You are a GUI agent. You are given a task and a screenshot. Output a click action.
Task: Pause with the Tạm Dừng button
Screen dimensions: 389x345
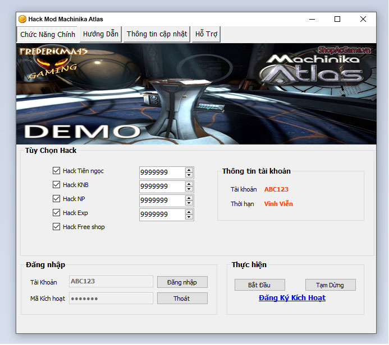(x=331, y=285)
